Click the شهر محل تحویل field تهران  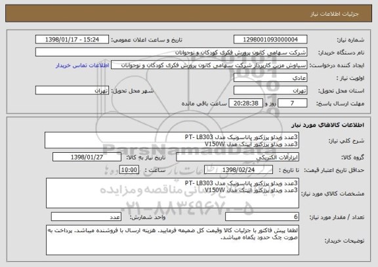(72, 91)
